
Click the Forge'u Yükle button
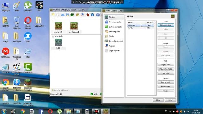click(x=166, y=65)
